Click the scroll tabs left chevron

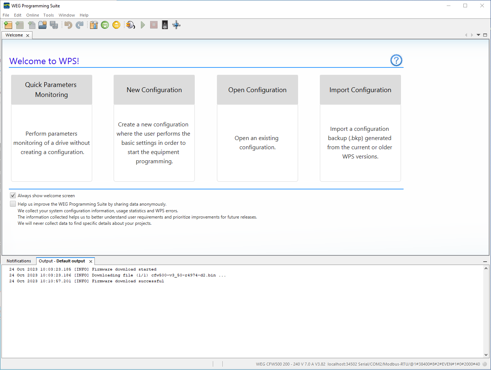466,35
